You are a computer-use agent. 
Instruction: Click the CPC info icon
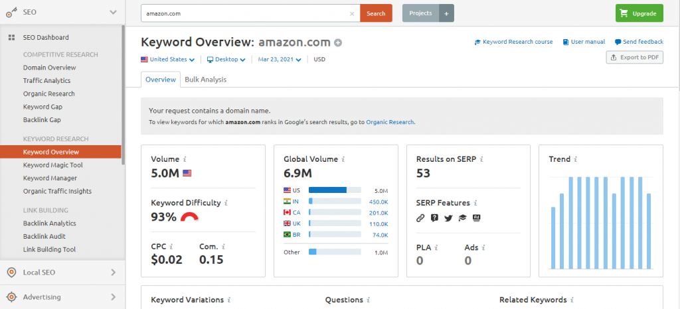coord(171,246)
